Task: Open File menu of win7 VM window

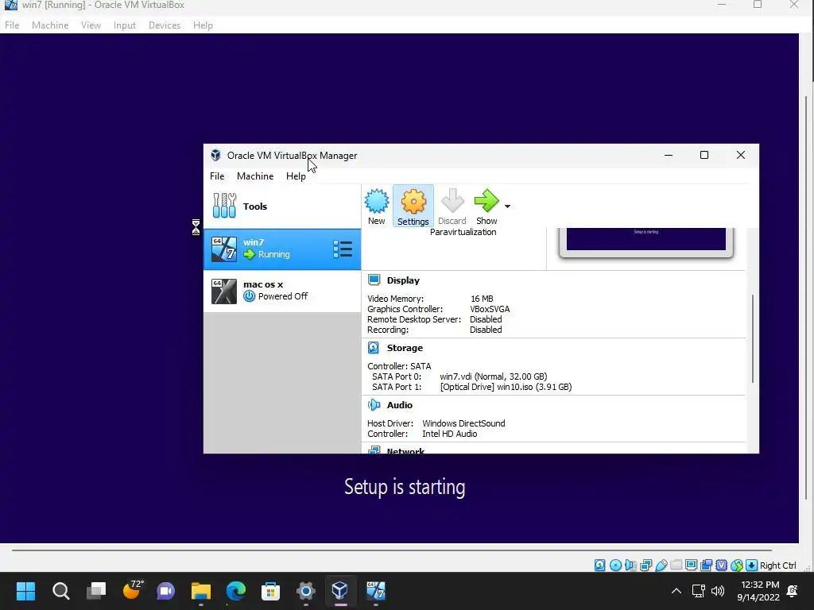Action: pyautogui.click(x=12, y=25)
